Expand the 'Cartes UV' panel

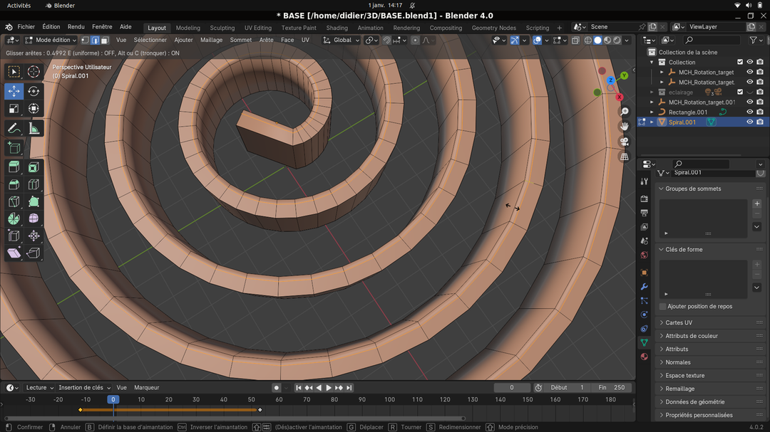coord(679,322)
